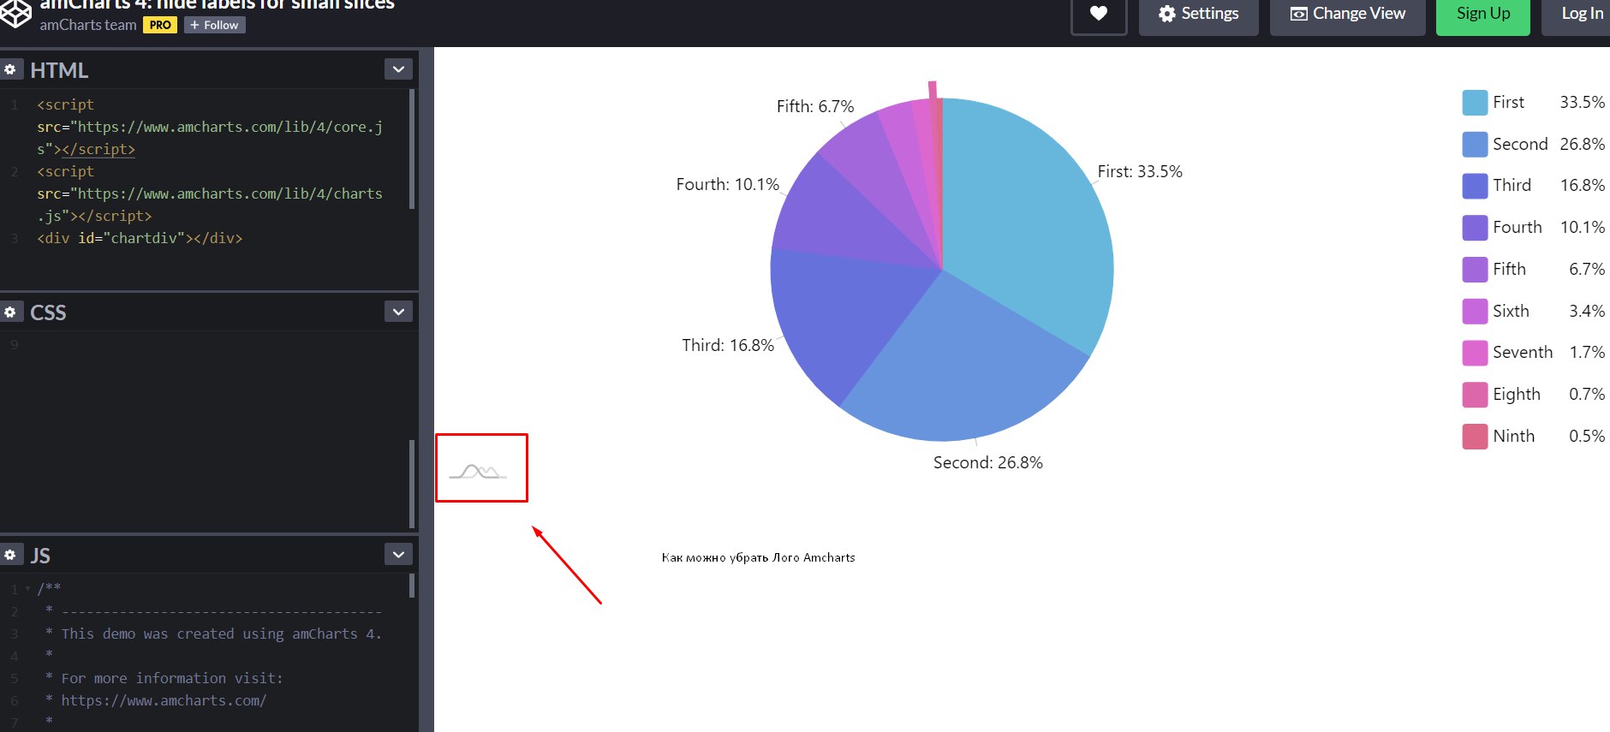
Task: Open Change View menu
Action: tap(1348, 14)
